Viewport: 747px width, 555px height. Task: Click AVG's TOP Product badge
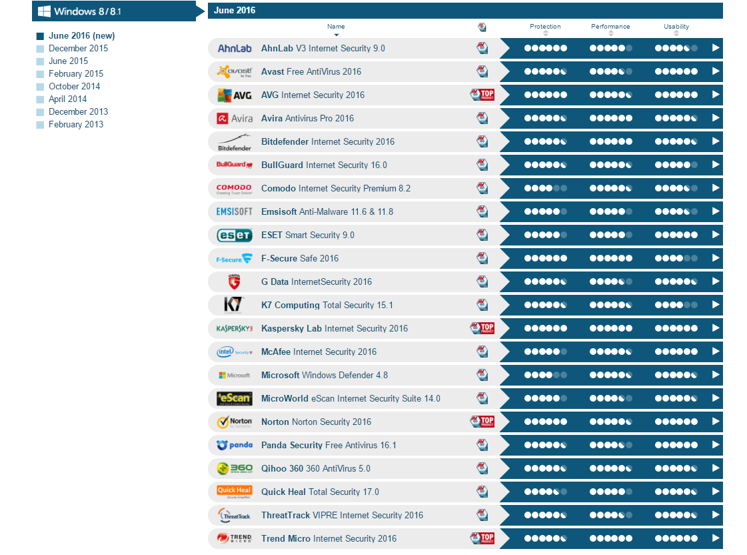click(482, 95)
